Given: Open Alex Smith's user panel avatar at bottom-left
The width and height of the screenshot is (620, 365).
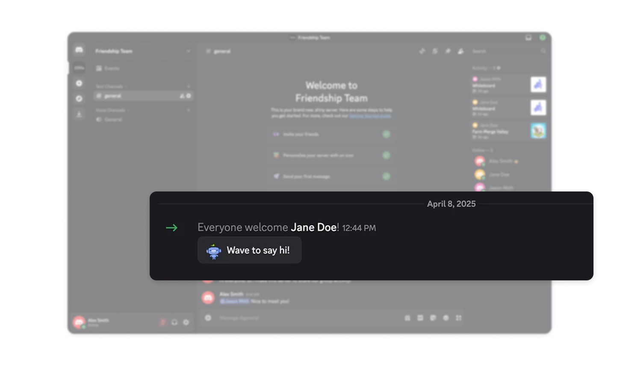Looking at the screenshot, I should [x=79, y=322].
